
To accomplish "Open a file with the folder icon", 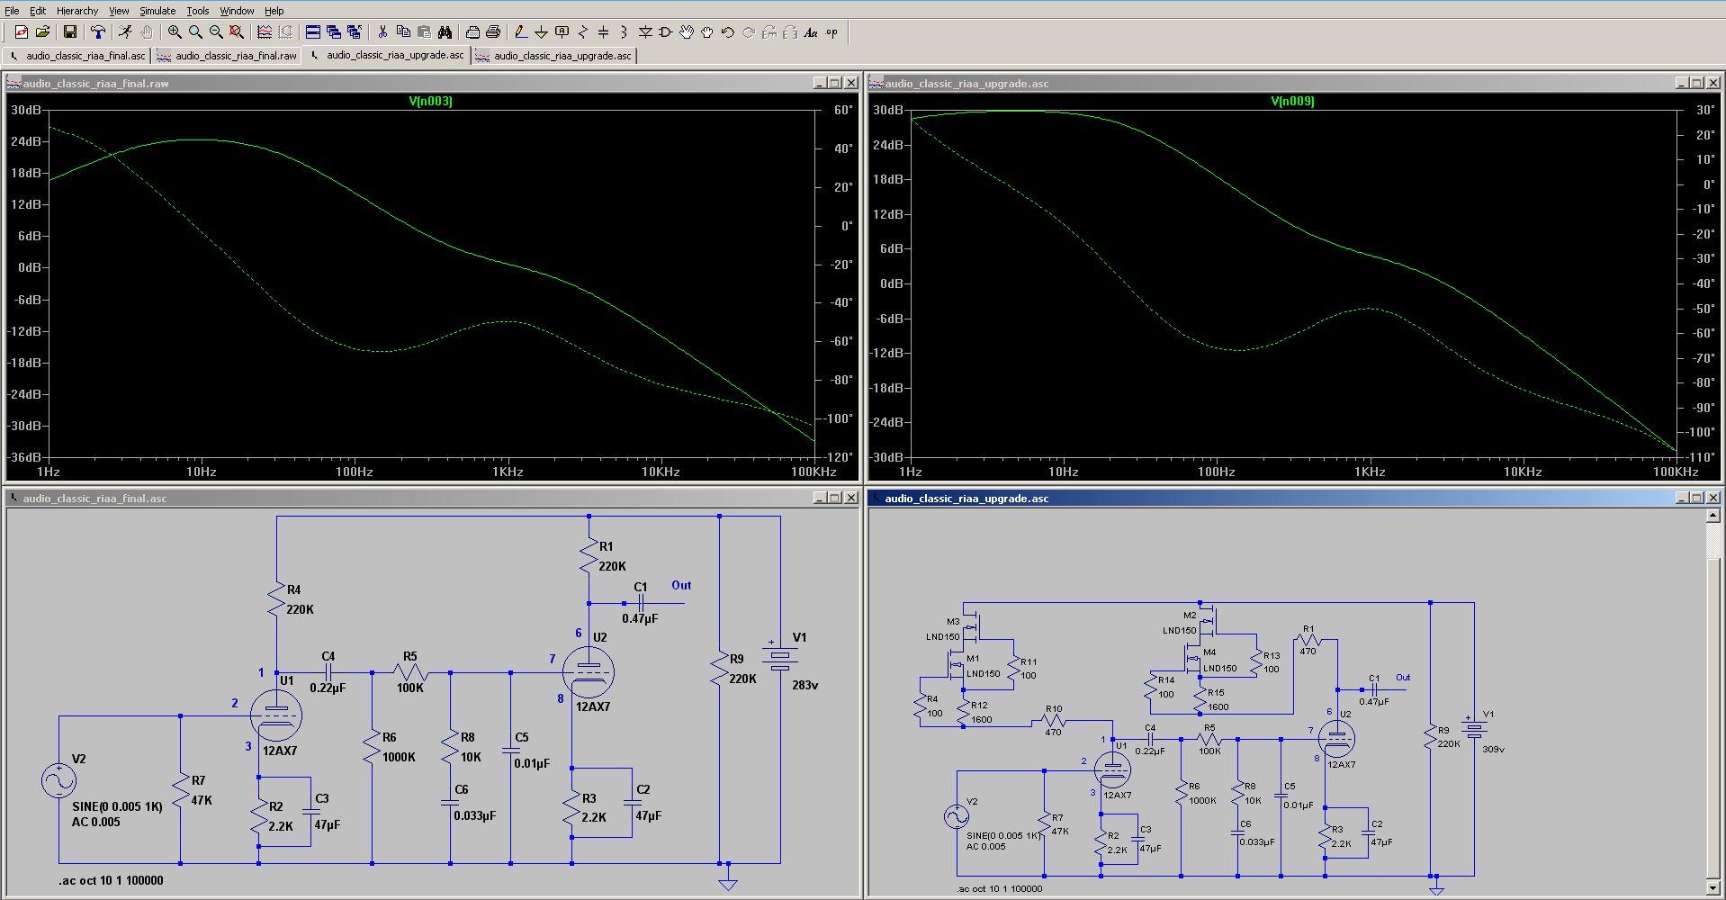I will click(x=42, y=32).
